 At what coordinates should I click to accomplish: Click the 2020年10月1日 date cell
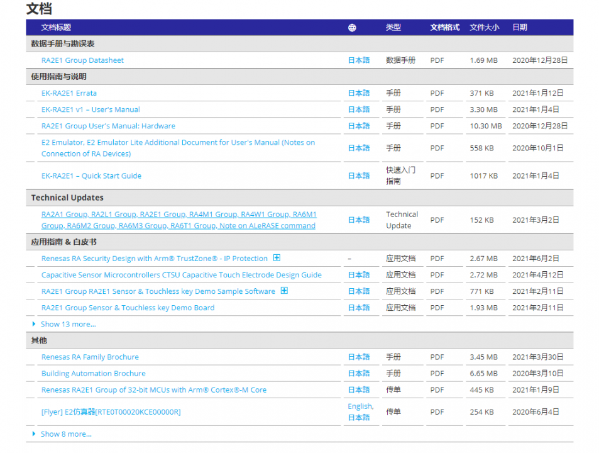[538, 148]
